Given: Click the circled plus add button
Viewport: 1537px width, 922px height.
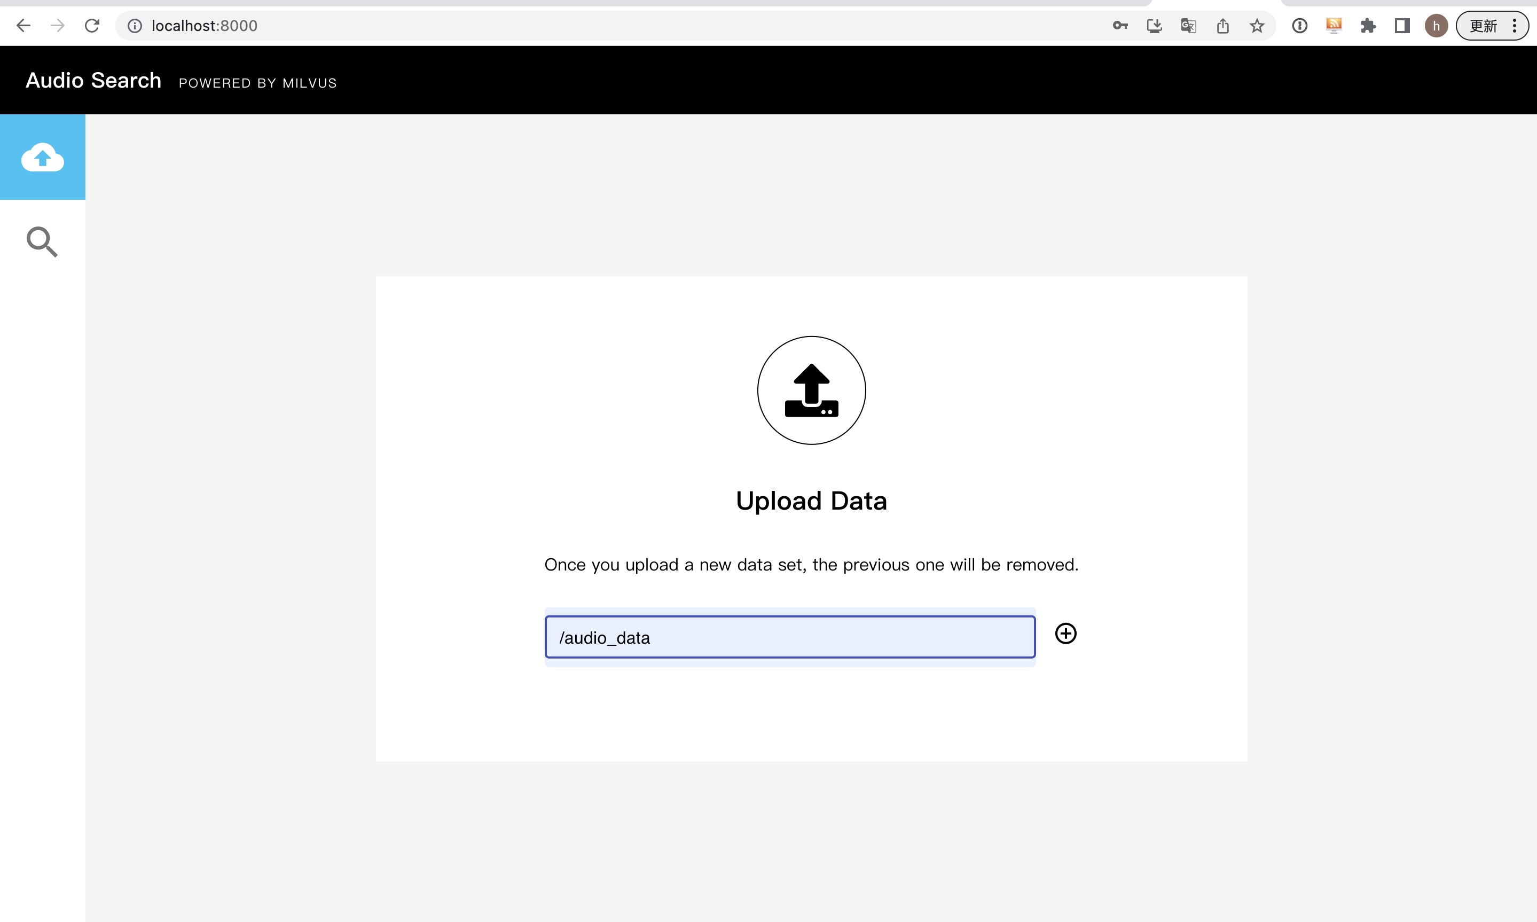Looking at the screenshot, I should 1065,634.
